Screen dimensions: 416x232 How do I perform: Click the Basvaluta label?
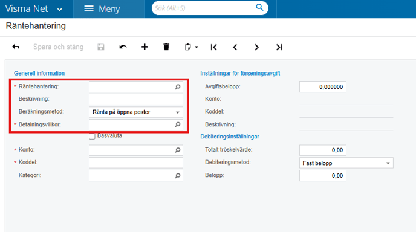(109, 135)
